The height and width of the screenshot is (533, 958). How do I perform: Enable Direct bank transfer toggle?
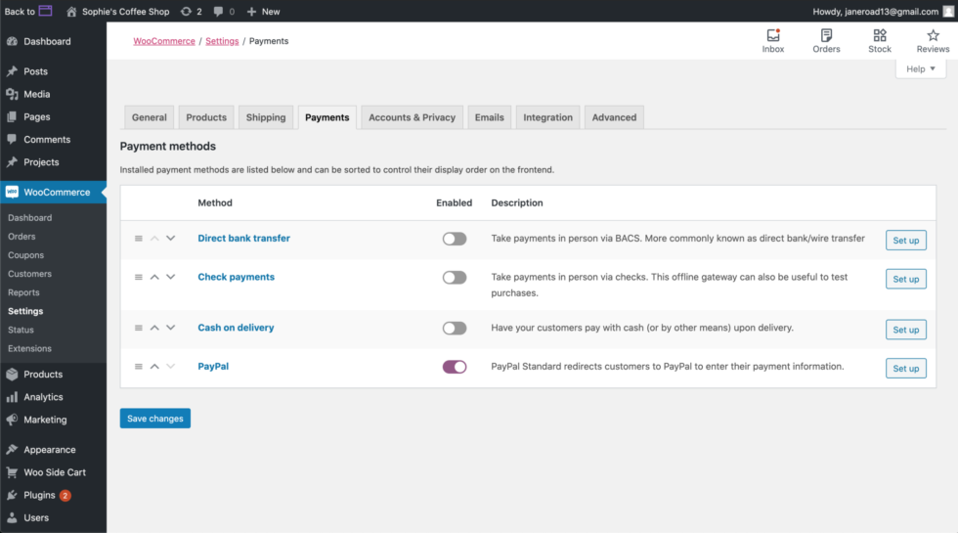[x=455, y=239]
